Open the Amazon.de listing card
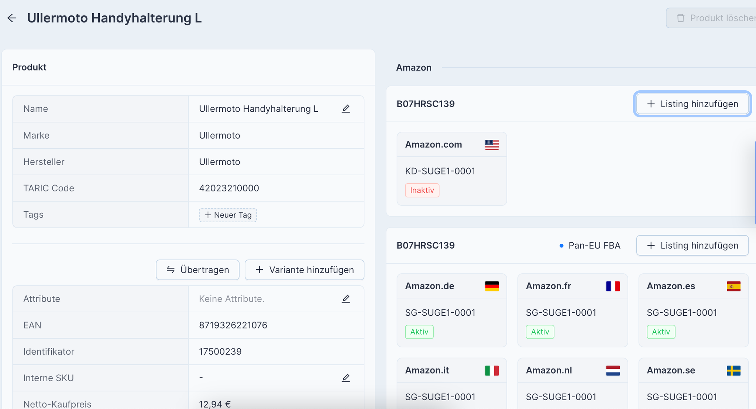 452,310
